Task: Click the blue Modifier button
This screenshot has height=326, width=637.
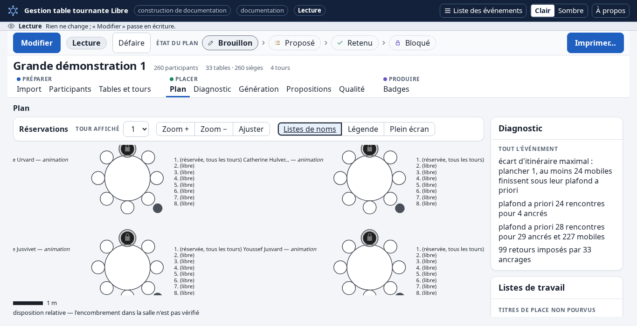Action: pos(37,43)
